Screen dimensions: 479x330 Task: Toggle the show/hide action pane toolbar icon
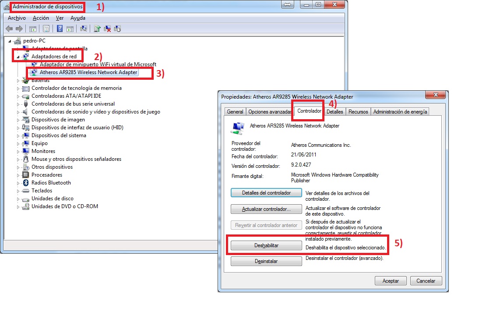(70, 29)
